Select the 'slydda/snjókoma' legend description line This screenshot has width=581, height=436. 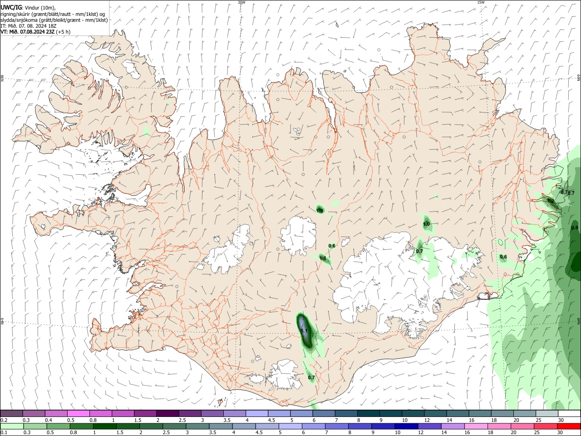point(54,20)
